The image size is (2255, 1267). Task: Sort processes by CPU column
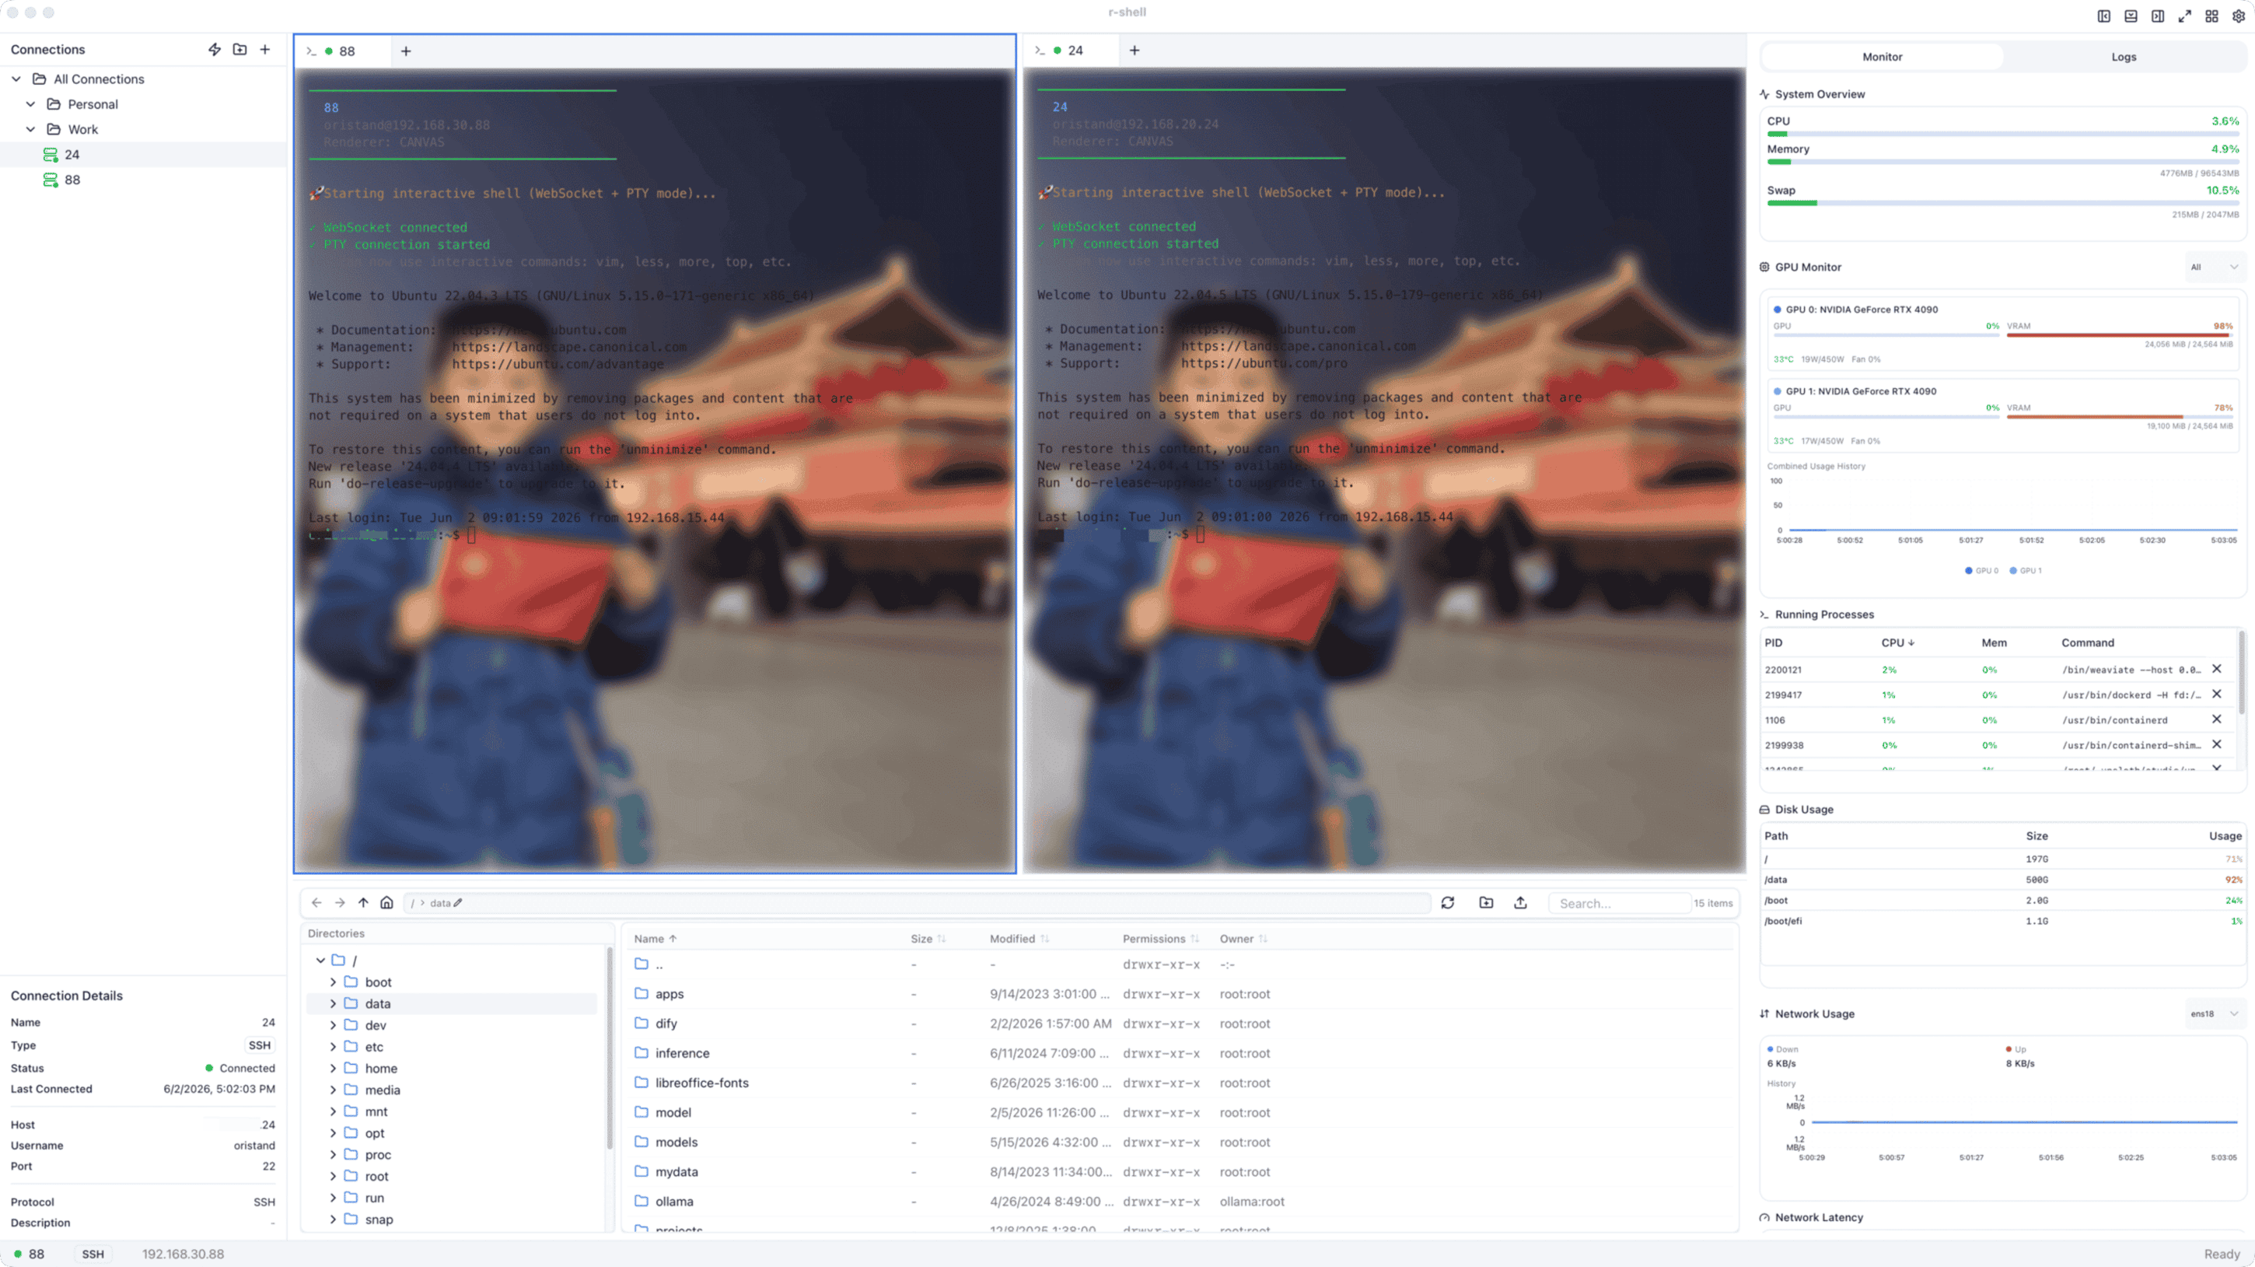(1898, 642)
